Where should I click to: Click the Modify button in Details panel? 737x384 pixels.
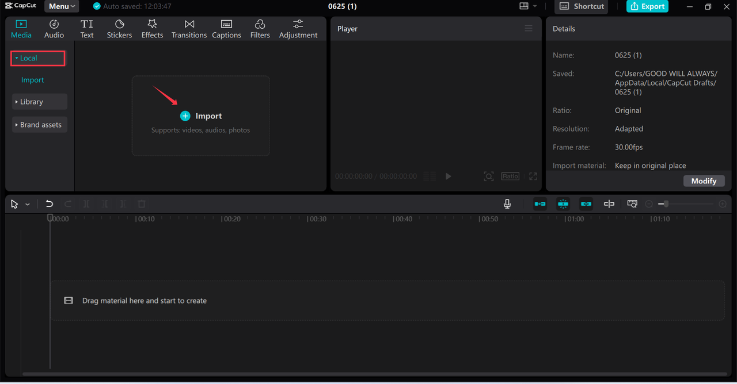click(x=704, y=181)
